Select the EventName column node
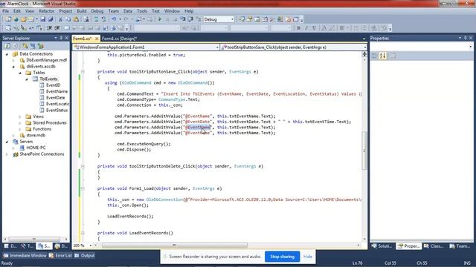The width and height of the screenshot is (476, 267). [x=57, y=91]
